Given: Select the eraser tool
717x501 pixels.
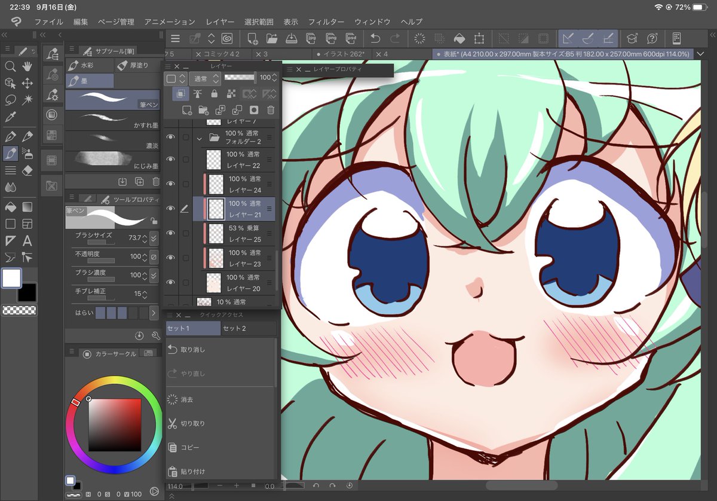Looking at the screenshot, I should [x=27, y=171].
